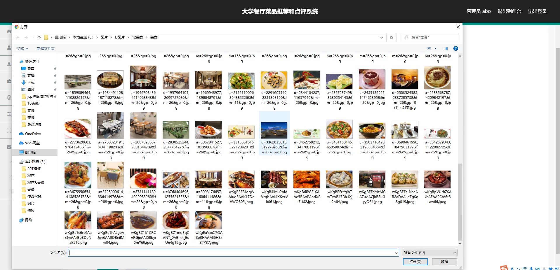The image size is (560, 270).
Task: Click the 文件名 input field
Action: [x=232, y=253]
